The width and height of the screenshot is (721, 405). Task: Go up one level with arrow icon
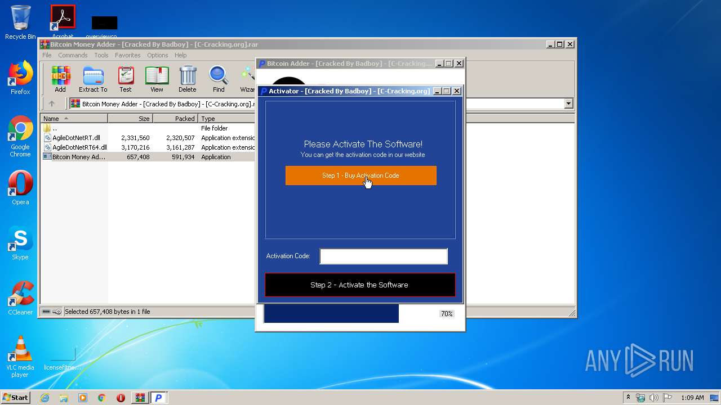(52, 103)
